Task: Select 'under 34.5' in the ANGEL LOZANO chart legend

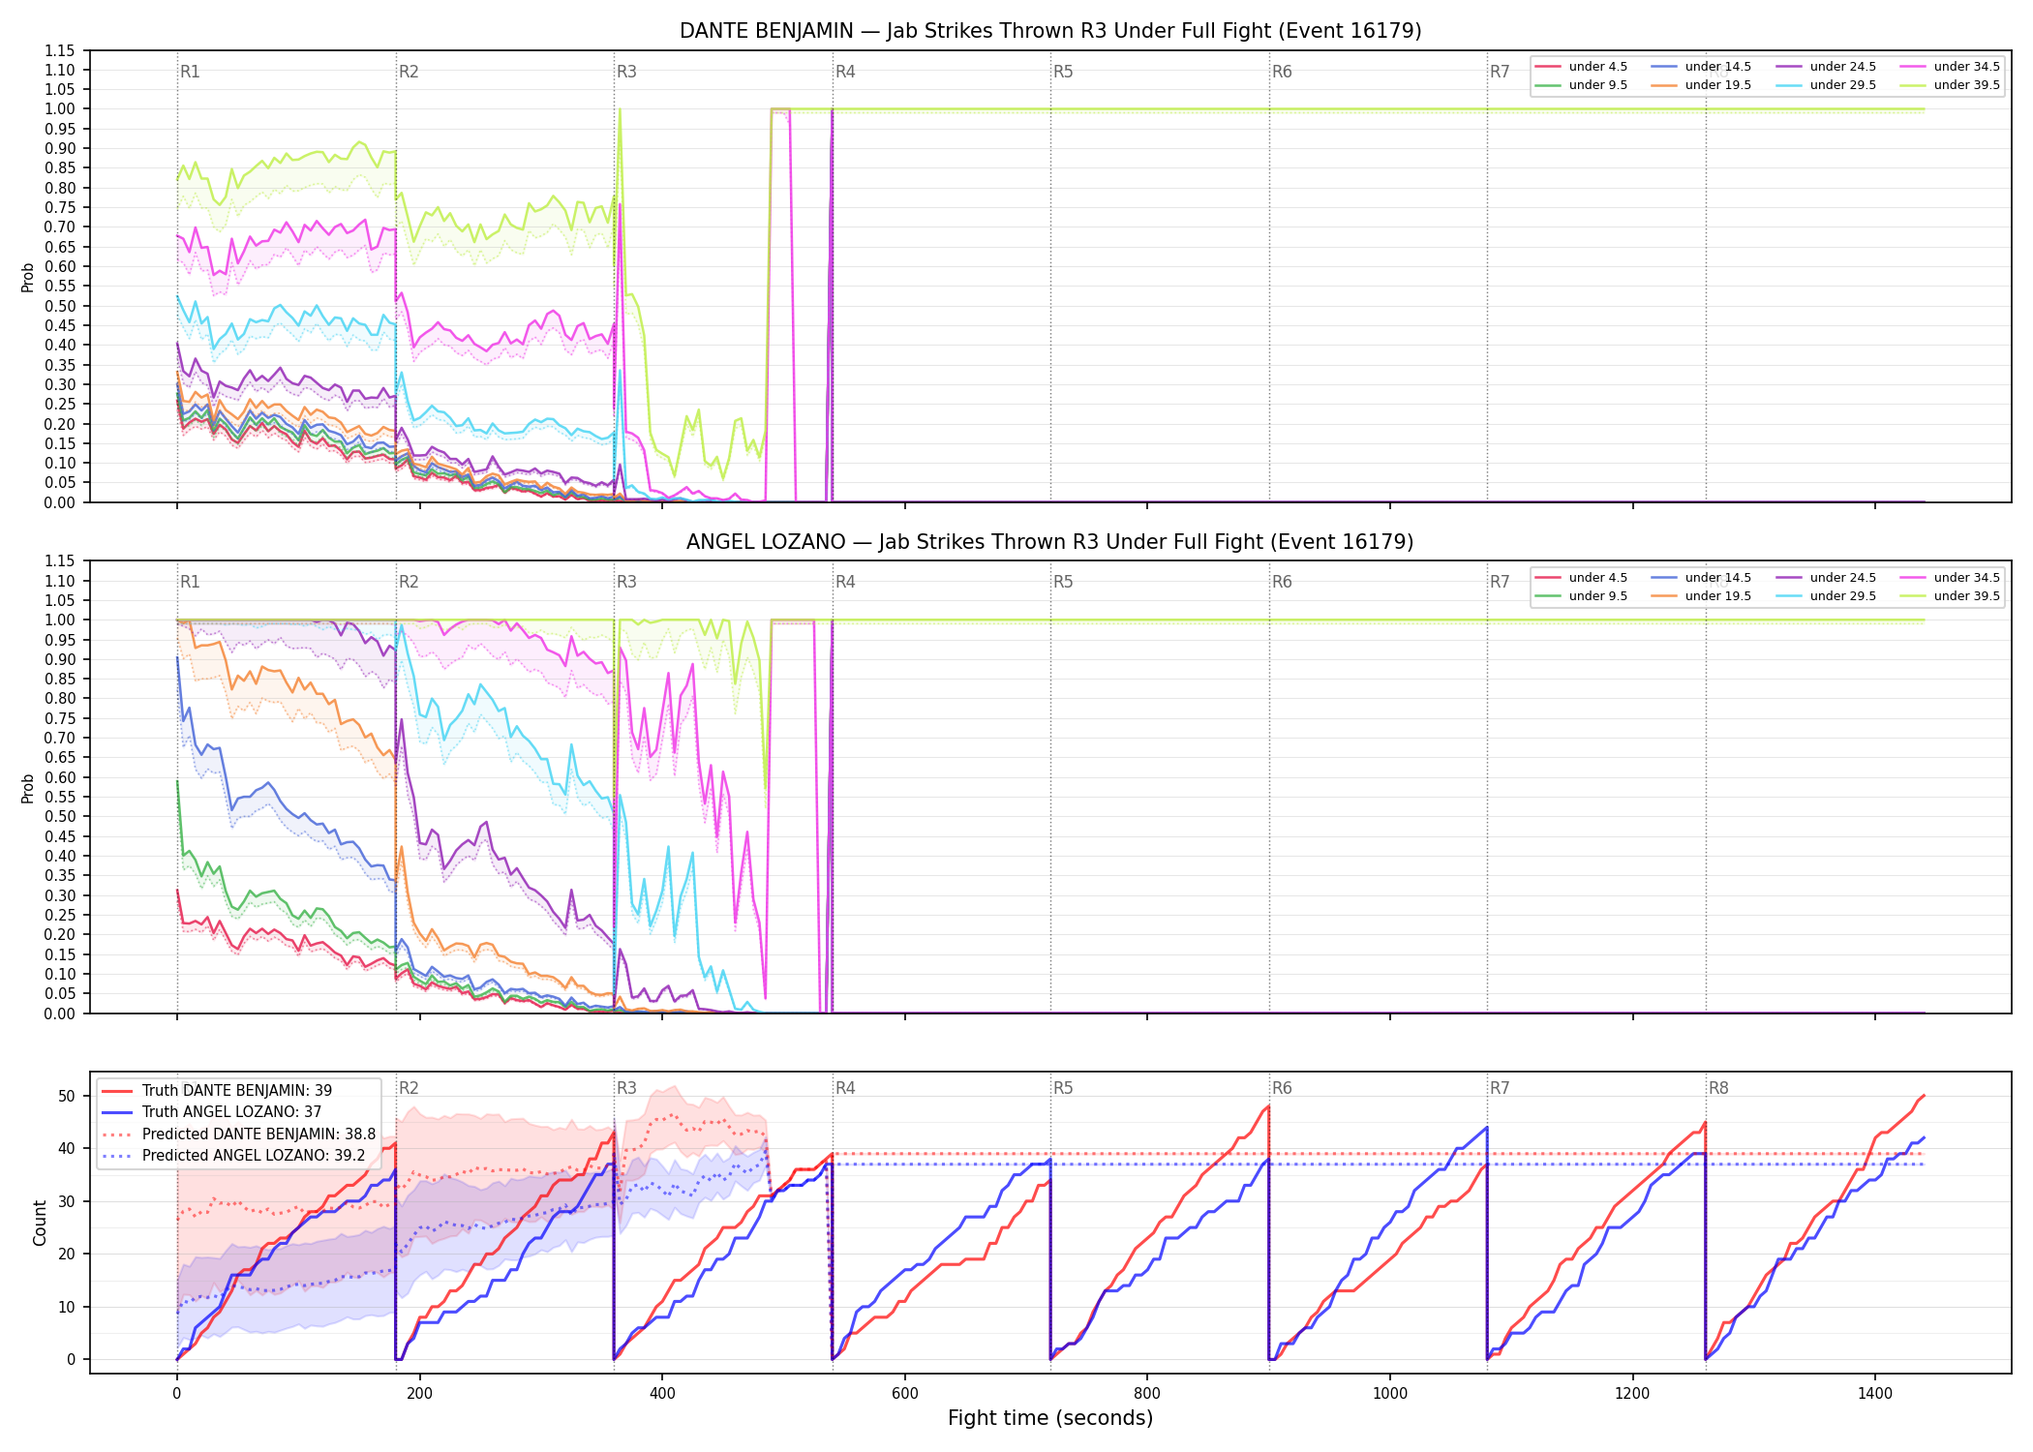Action: coord(1950,578)
